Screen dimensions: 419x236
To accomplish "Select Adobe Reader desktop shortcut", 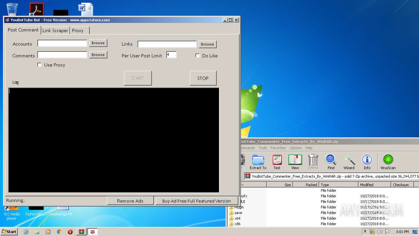I will click(36, 9).
